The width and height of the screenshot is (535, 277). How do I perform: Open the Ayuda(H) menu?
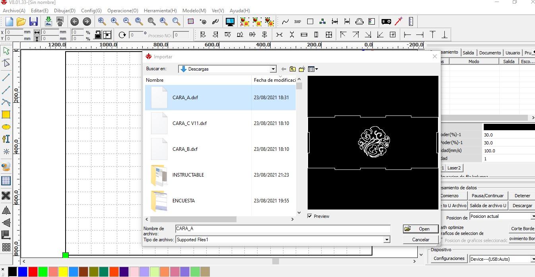[240, 11]
